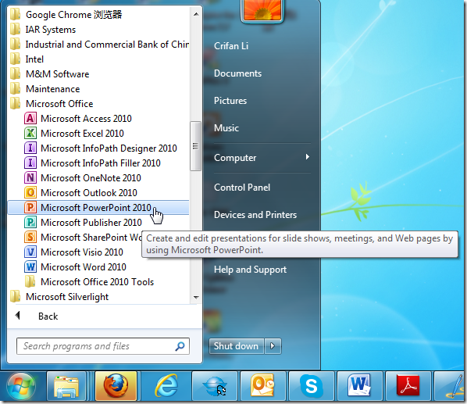Open Computer from Start menu
Screen dimensions: 467x404
[x=235, y=158]
